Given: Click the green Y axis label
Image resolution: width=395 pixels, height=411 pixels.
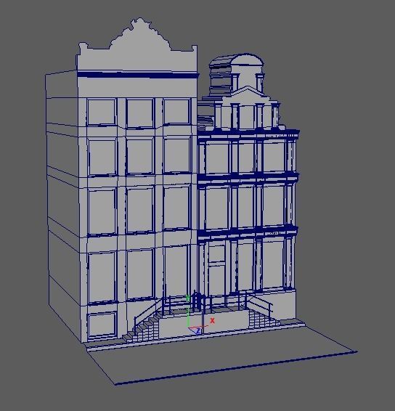Looking at the screenshot, I should [187, 298].
